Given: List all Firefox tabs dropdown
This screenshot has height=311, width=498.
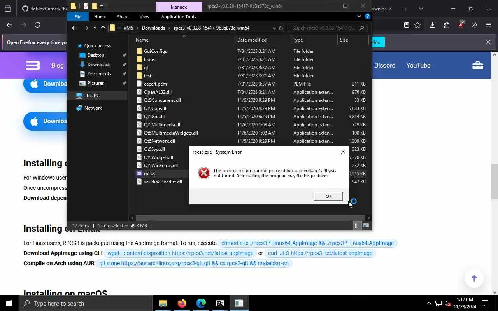Looking at the screenshot, I should click(x=421, y=9).
